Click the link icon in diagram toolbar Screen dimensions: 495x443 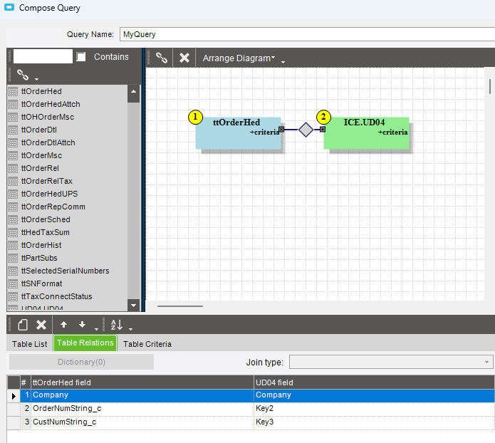(162, 58)
